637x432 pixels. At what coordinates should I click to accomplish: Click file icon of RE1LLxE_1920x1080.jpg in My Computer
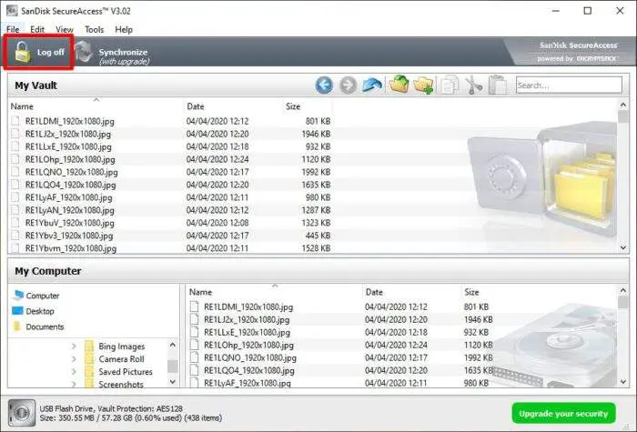point(194,332)
